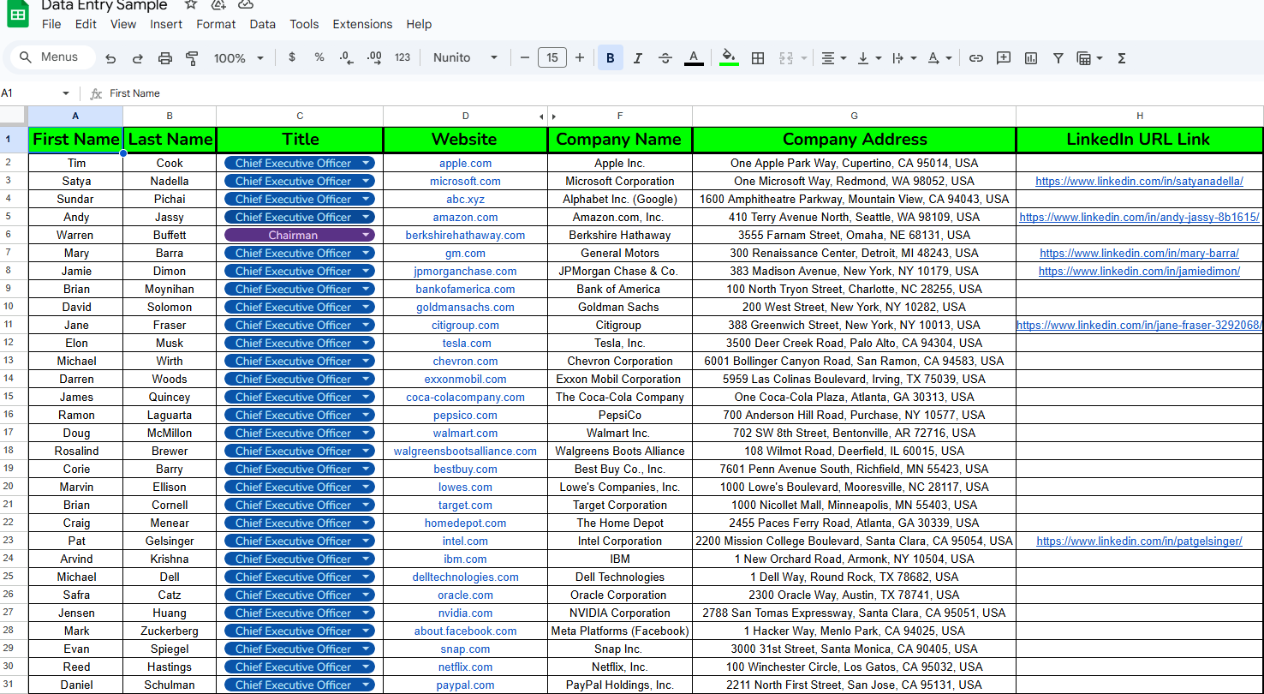
Task: Click the A1 name box
Action: (30, 93)
